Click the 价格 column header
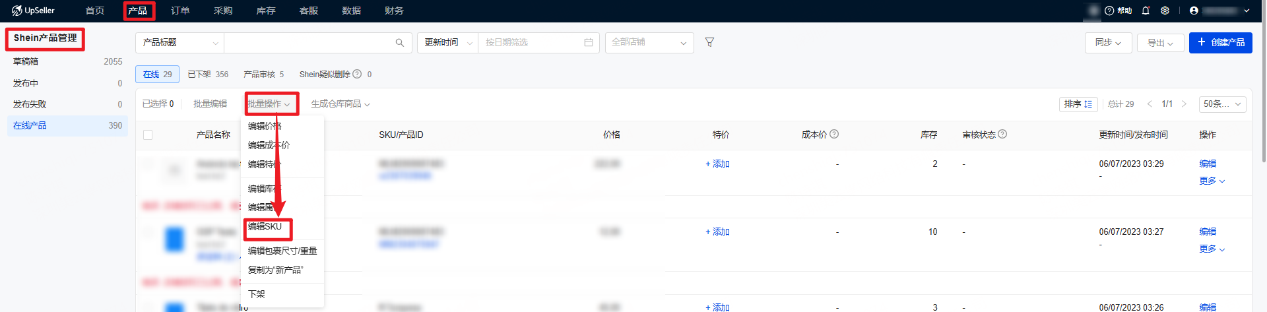The height and width of the screenshot is (312, 1267). click(x=612, y=135)
